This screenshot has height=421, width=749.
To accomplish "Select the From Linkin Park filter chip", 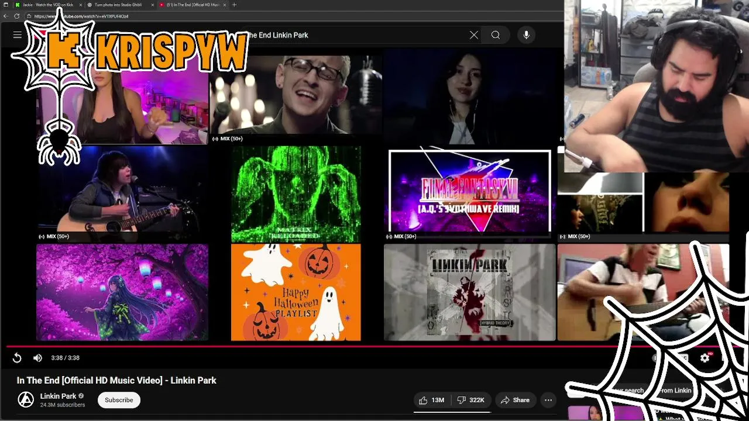I will (x=675, y=391).
